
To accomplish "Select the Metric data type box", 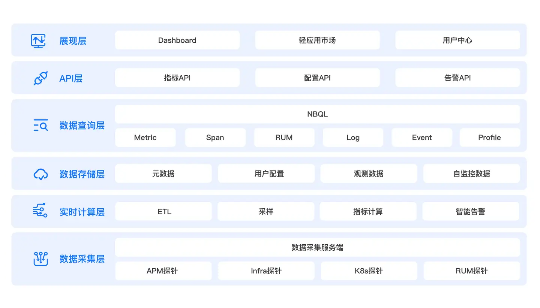I will tap(145, 138).
